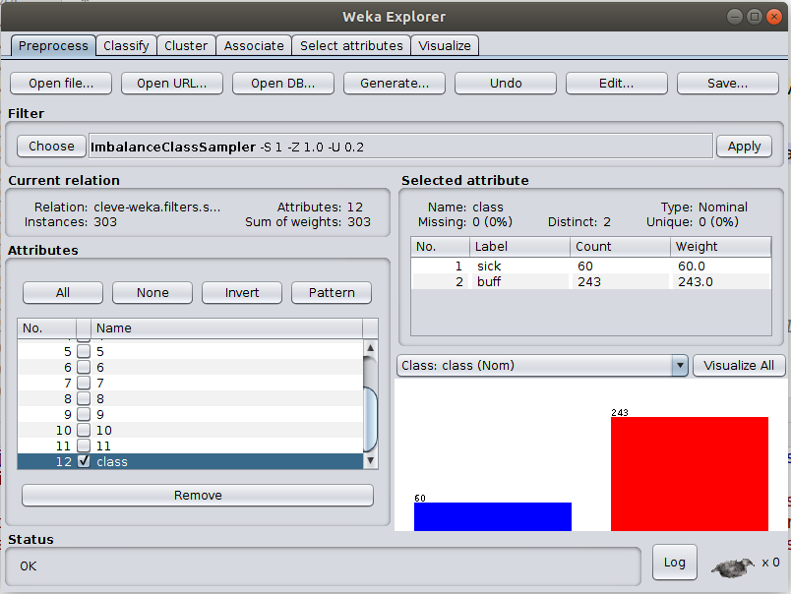
Task: Click the Count column header
Action: click(620, 247)
